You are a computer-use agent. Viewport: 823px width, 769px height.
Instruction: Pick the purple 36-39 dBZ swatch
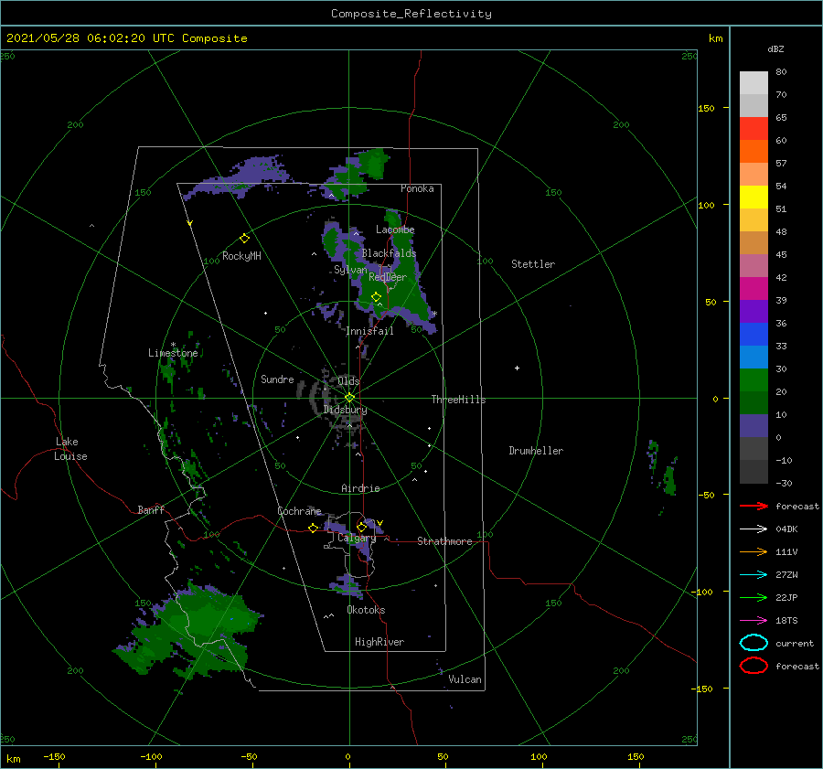754,312
